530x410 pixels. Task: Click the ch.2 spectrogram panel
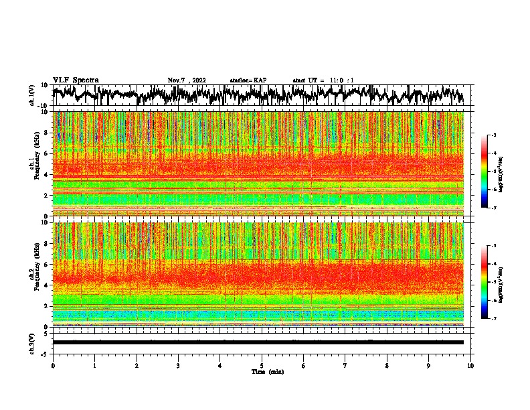[258, 275]
